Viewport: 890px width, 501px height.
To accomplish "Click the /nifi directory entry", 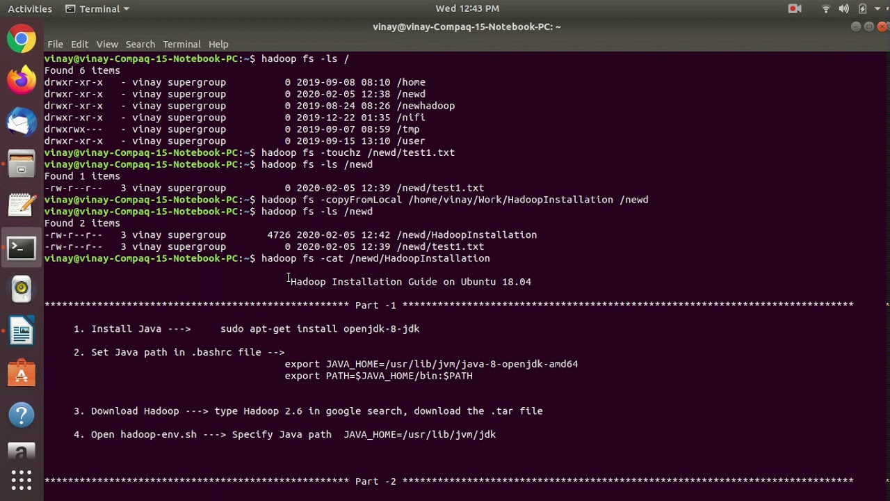I will click(411, 118).
